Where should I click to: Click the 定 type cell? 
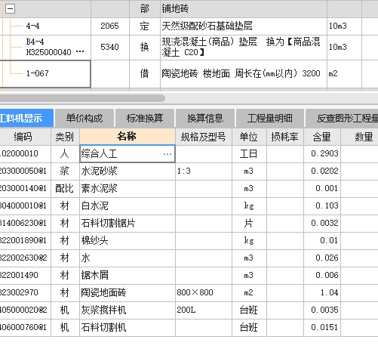pos(145,26)
